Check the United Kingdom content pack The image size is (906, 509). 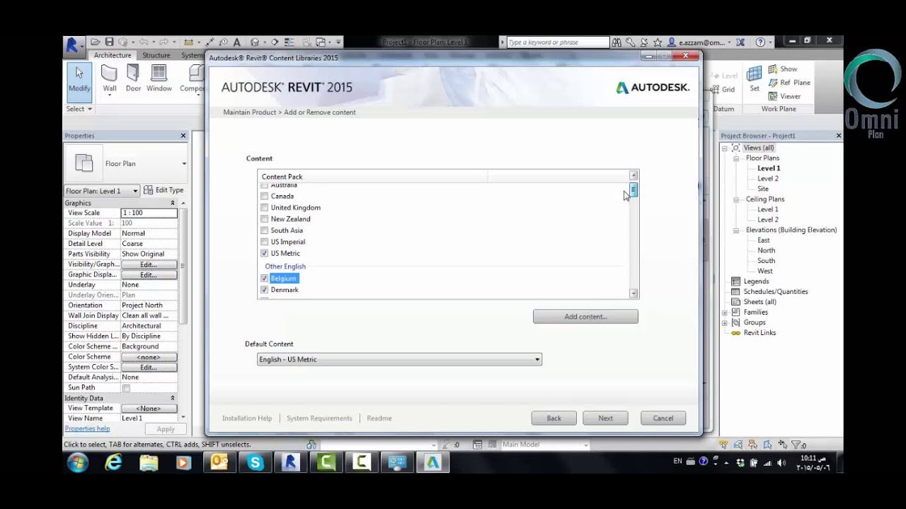click(x=265, y=207)
